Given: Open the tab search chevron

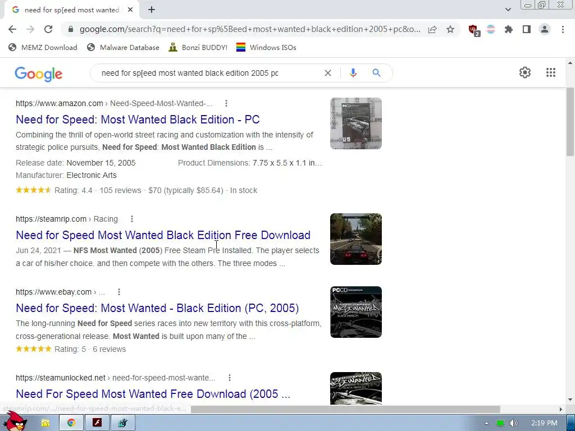Looking at the screenshot, I should pyautogui.click(x=508, y=10).
